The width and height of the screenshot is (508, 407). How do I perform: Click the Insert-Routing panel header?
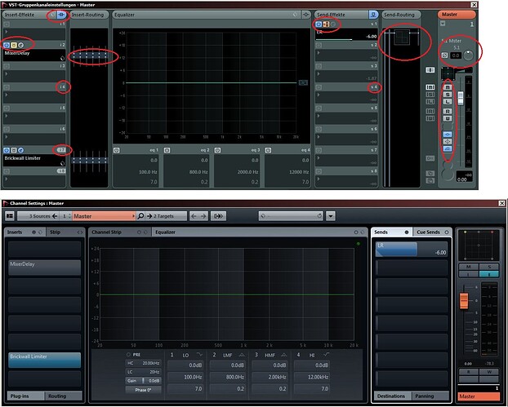coord(89,15)
